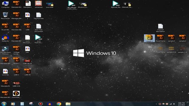Select the sample 3-01 image file

point(171,50)
